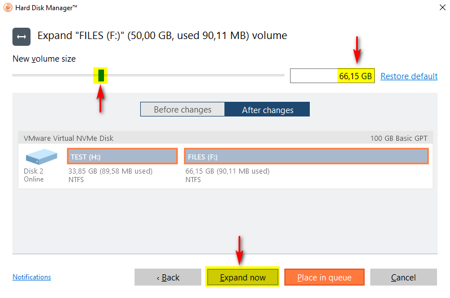Switch to the Before changes tab

click(183, 110)
